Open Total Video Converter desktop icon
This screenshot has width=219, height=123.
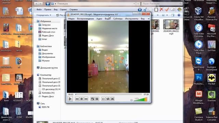click(x=198, y=30)
